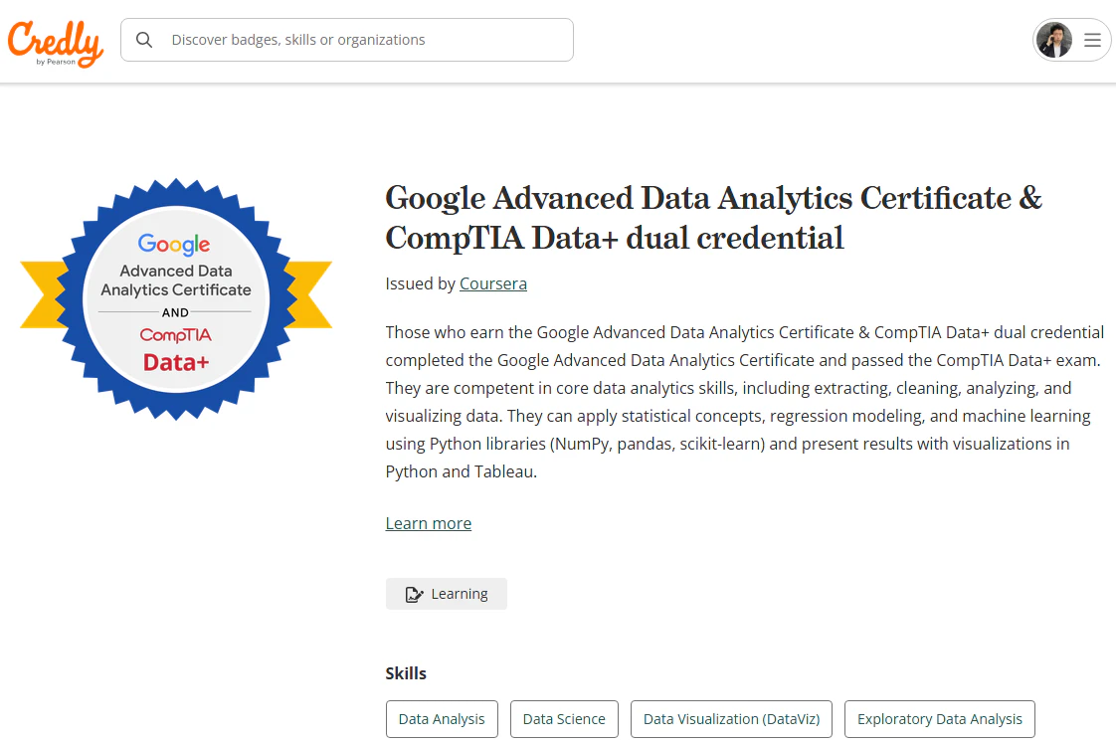This screenshot has width=1116, height=745.
Task: Select the Data Visualization (DataViz) skill
Action: pos(732,719)
